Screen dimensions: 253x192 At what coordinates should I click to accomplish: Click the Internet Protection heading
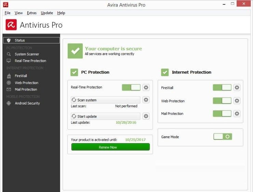click(191, 72)
